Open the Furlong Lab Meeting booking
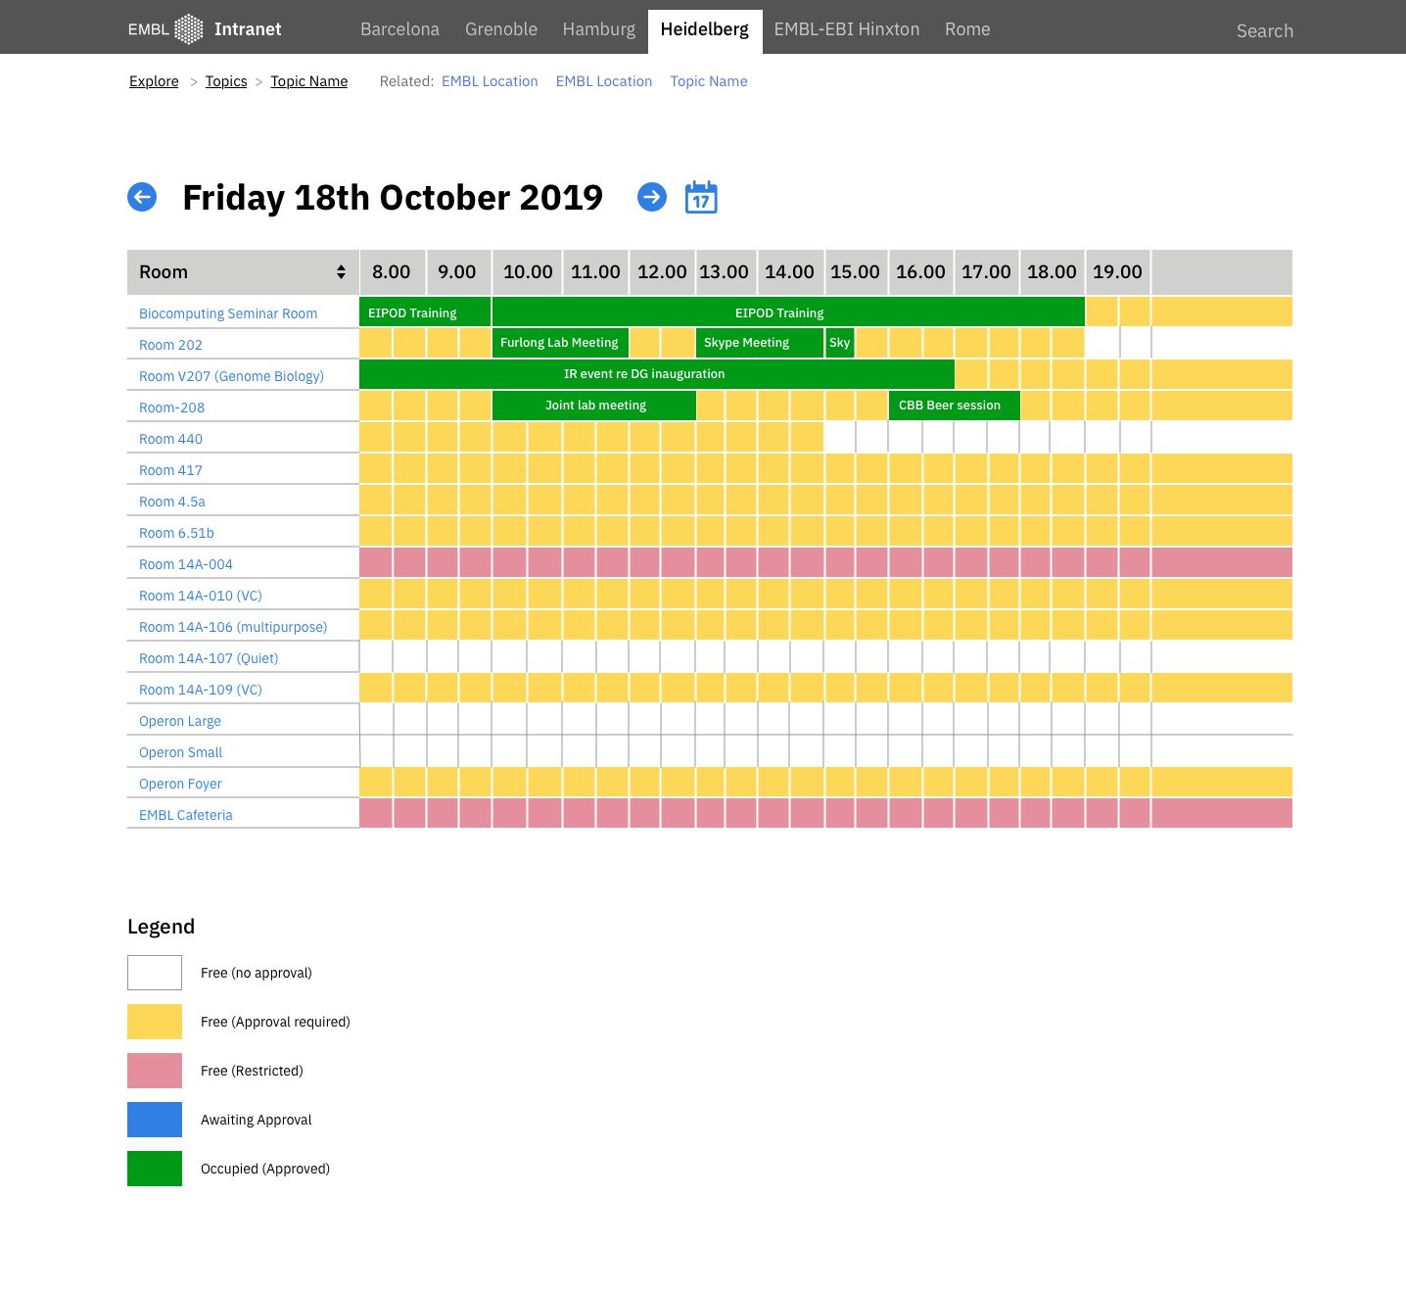The image size is (1406, 1293). 560,343
